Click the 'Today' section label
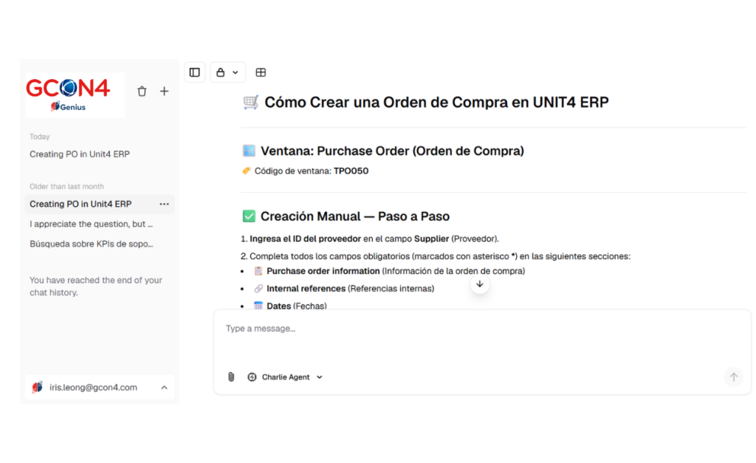Image resolution: width=756 pixels, height=463 pixels. click(x=40, y=137)
